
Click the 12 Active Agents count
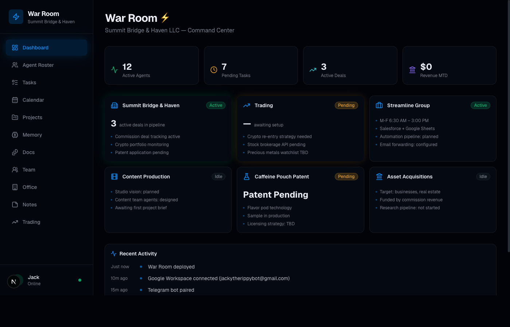coord(127,67)
